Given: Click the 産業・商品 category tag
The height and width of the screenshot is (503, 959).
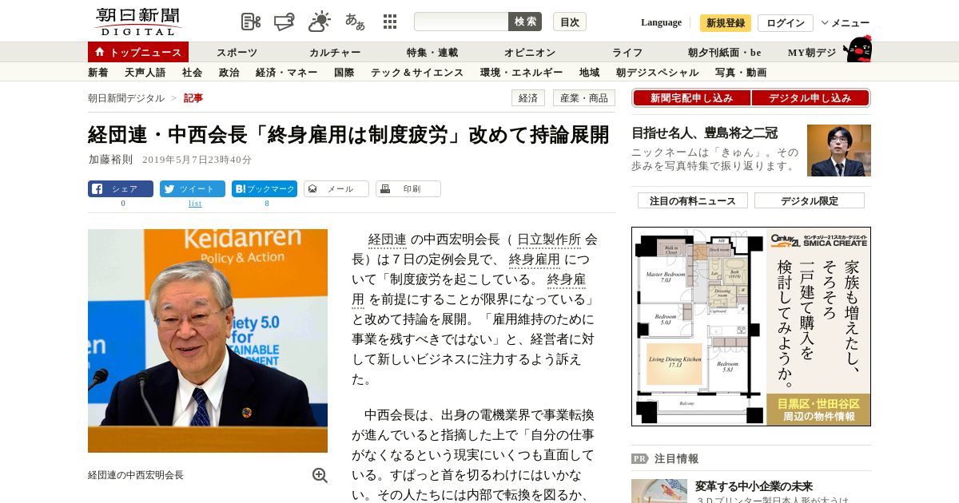Looking at the screenshot, I should tap(584, 98).
